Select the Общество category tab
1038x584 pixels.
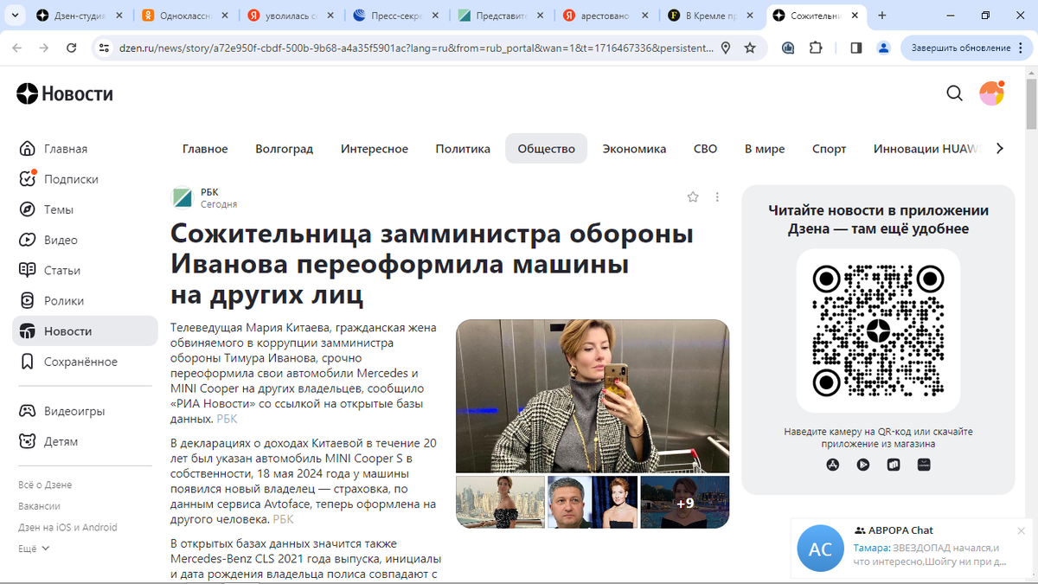[x=546, y=149]
